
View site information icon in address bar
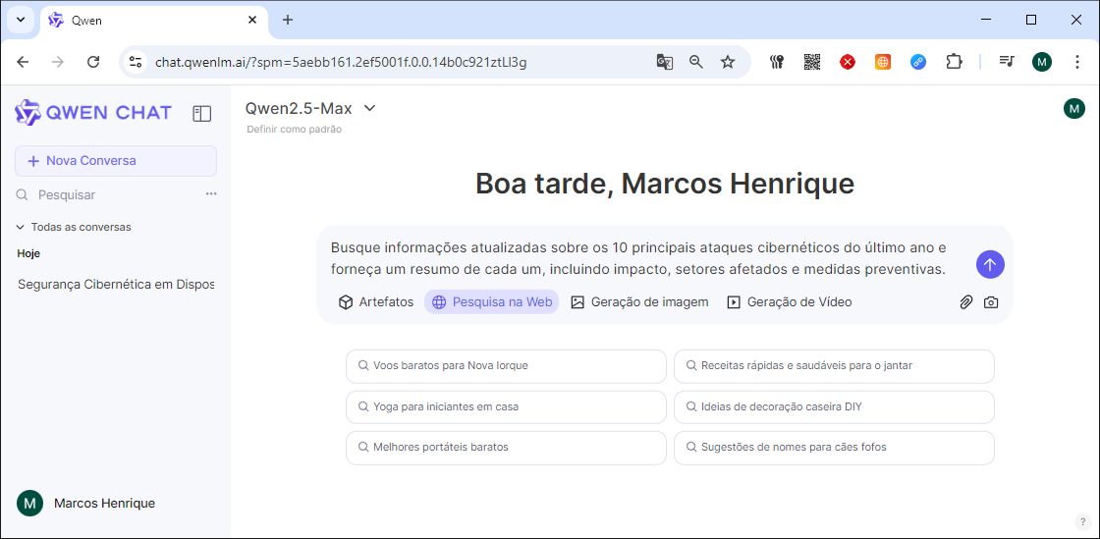[x=136, y=62]
